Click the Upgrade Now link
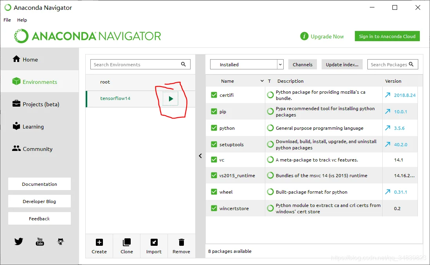The width and height of the screenshot is (430, 265). [x=327, y=36]
